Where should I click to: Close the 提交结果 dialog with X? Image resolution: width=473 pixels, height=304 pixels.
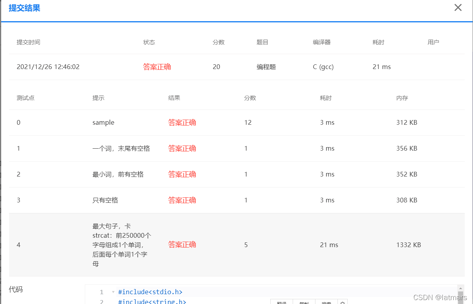click(458, 7)
